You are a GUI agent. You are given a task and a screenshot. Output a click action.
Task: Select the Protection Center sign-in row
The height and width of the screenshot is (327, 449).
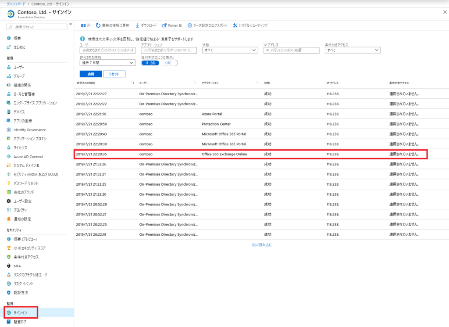(x=261, y=124)
